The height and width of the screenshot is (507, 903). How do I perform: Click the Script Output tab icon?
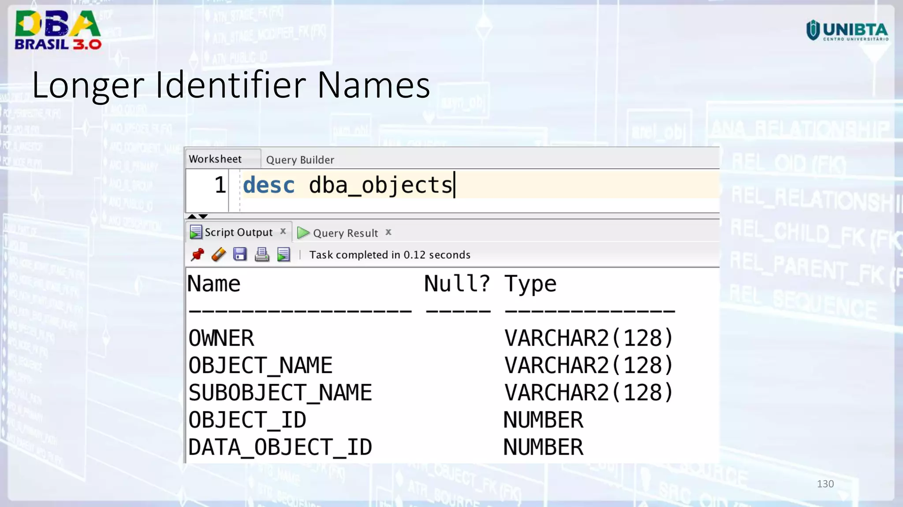pyautogui.click(x=195, y=232)
